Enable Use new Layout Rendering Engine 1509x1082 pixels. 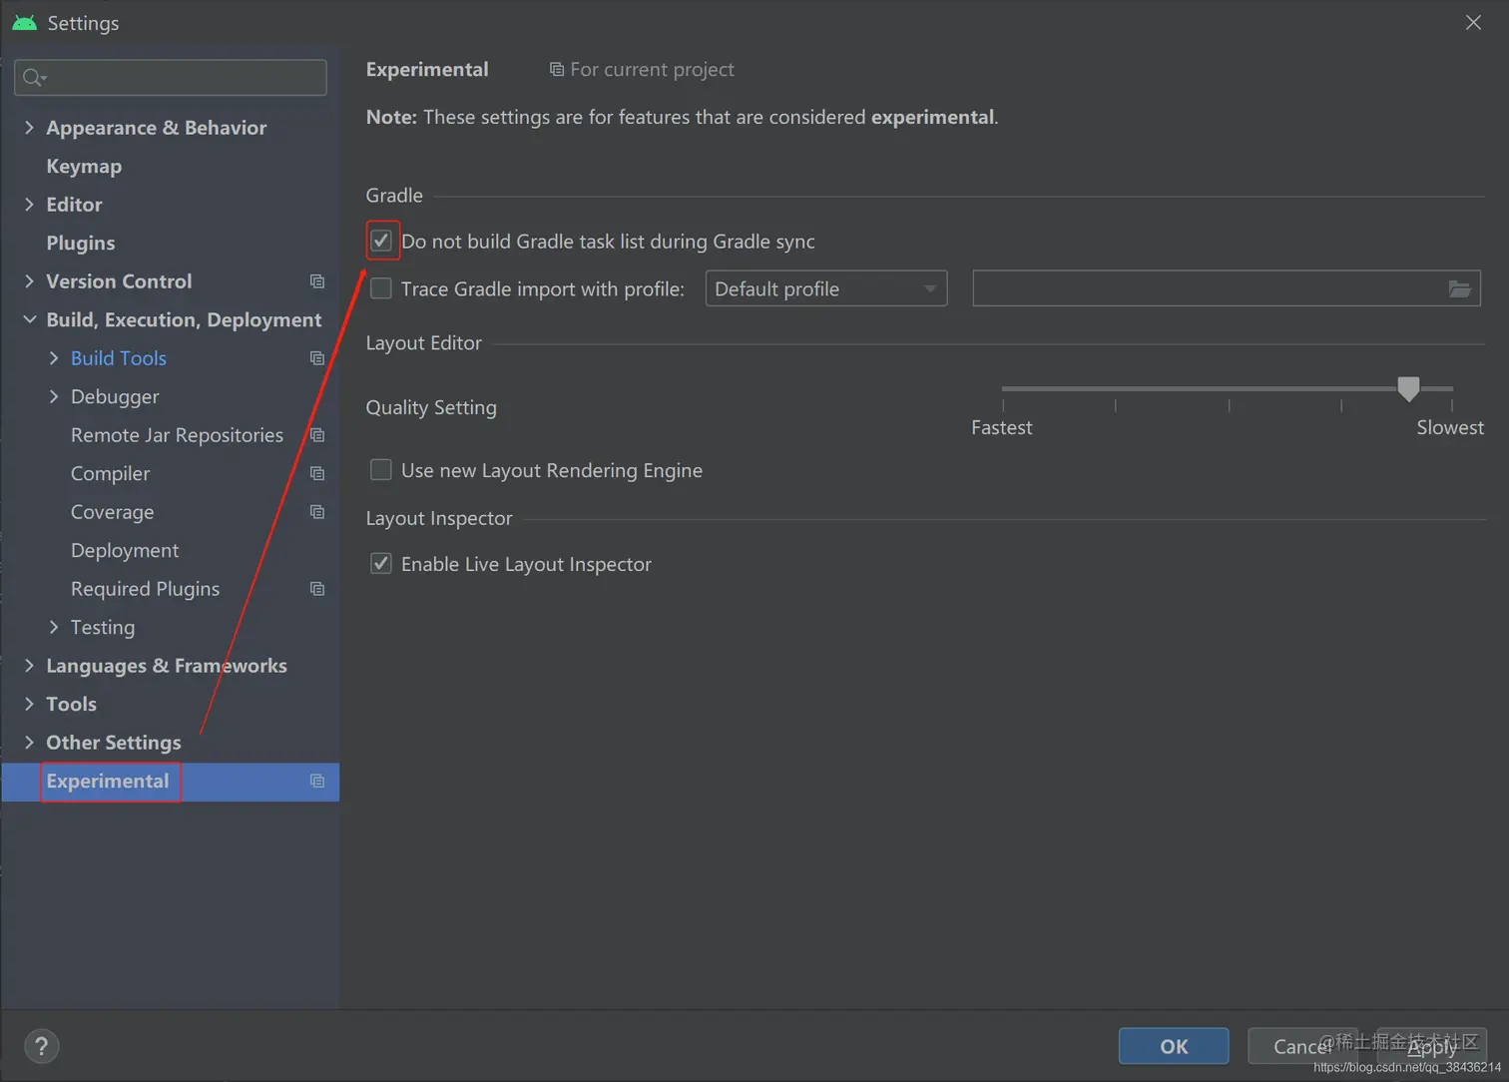click(381, 469)
